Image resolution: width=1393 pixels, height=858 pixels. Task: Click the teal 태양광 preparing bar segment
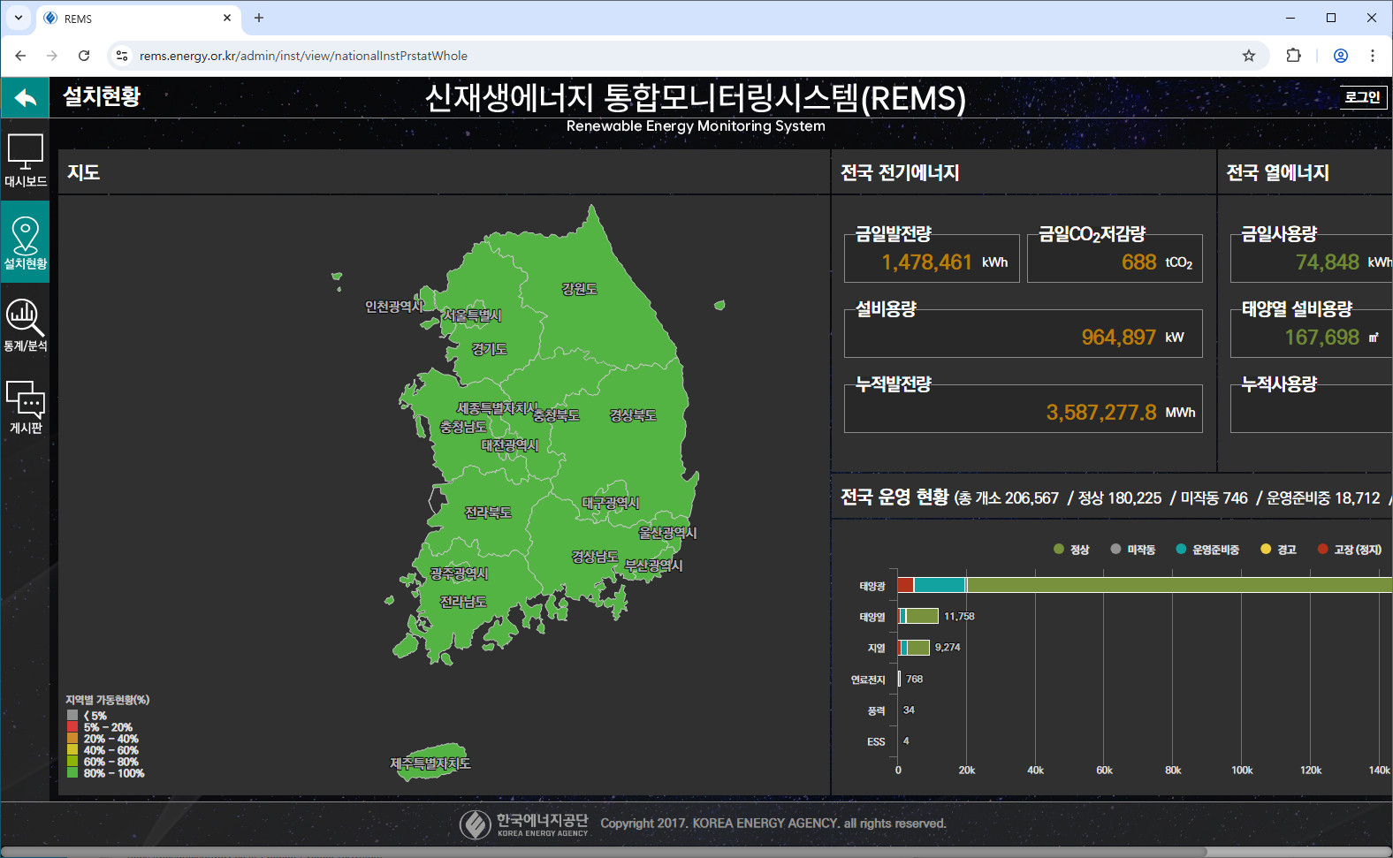pyautogui.click(x=940, y=585)
